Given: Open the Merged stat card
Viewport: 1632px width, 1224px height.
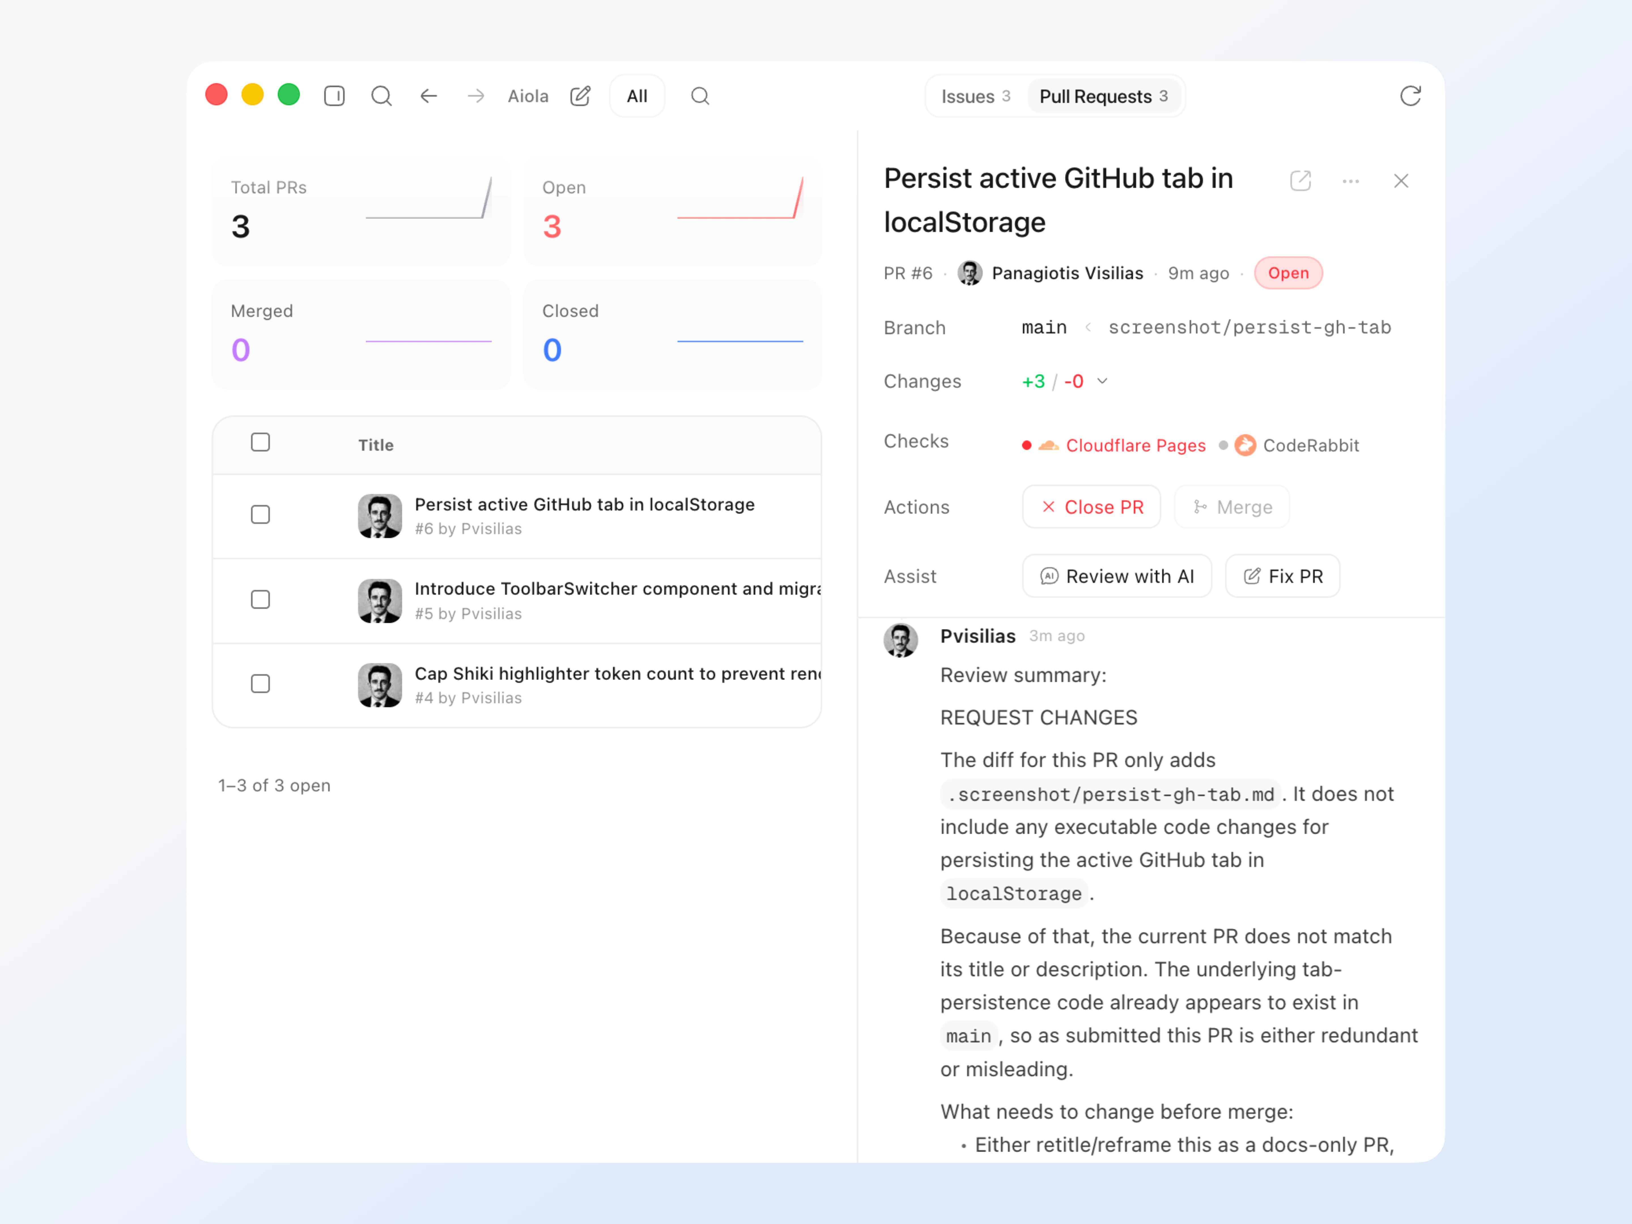Looking at the screenshot, I should click(x=361, y=334).
